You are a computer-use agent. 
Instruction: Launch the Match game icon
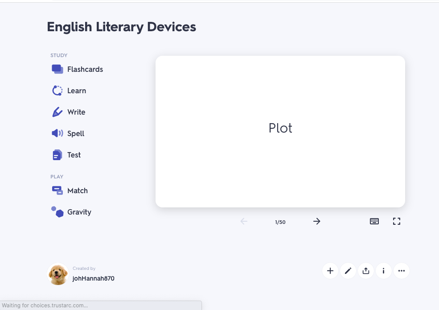coord(57,190)
